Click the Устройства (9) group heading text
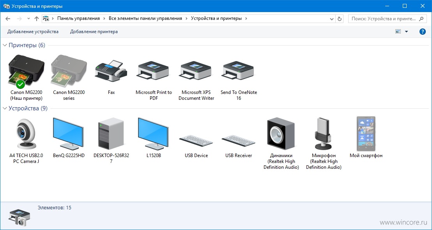Viewport: 432px width, 230px height. tap(28, 108)
